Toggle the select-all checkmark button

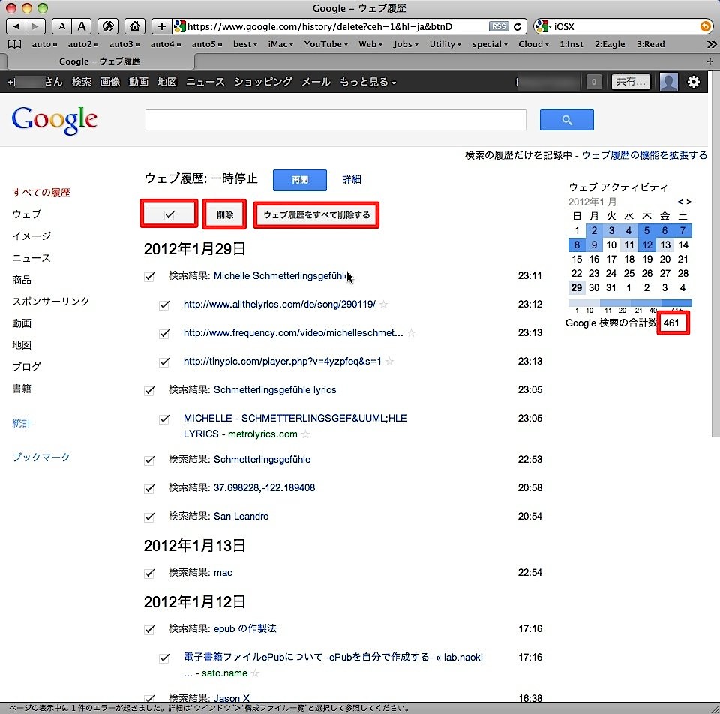click(x=169, y=214)
